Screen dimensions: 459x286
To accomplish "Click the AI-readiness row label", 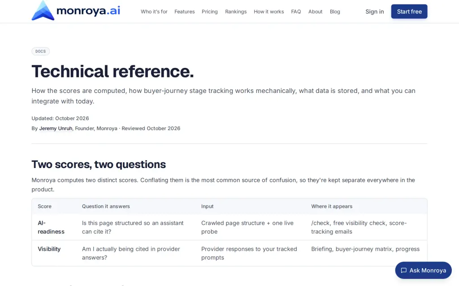I will tap(51, 227).
